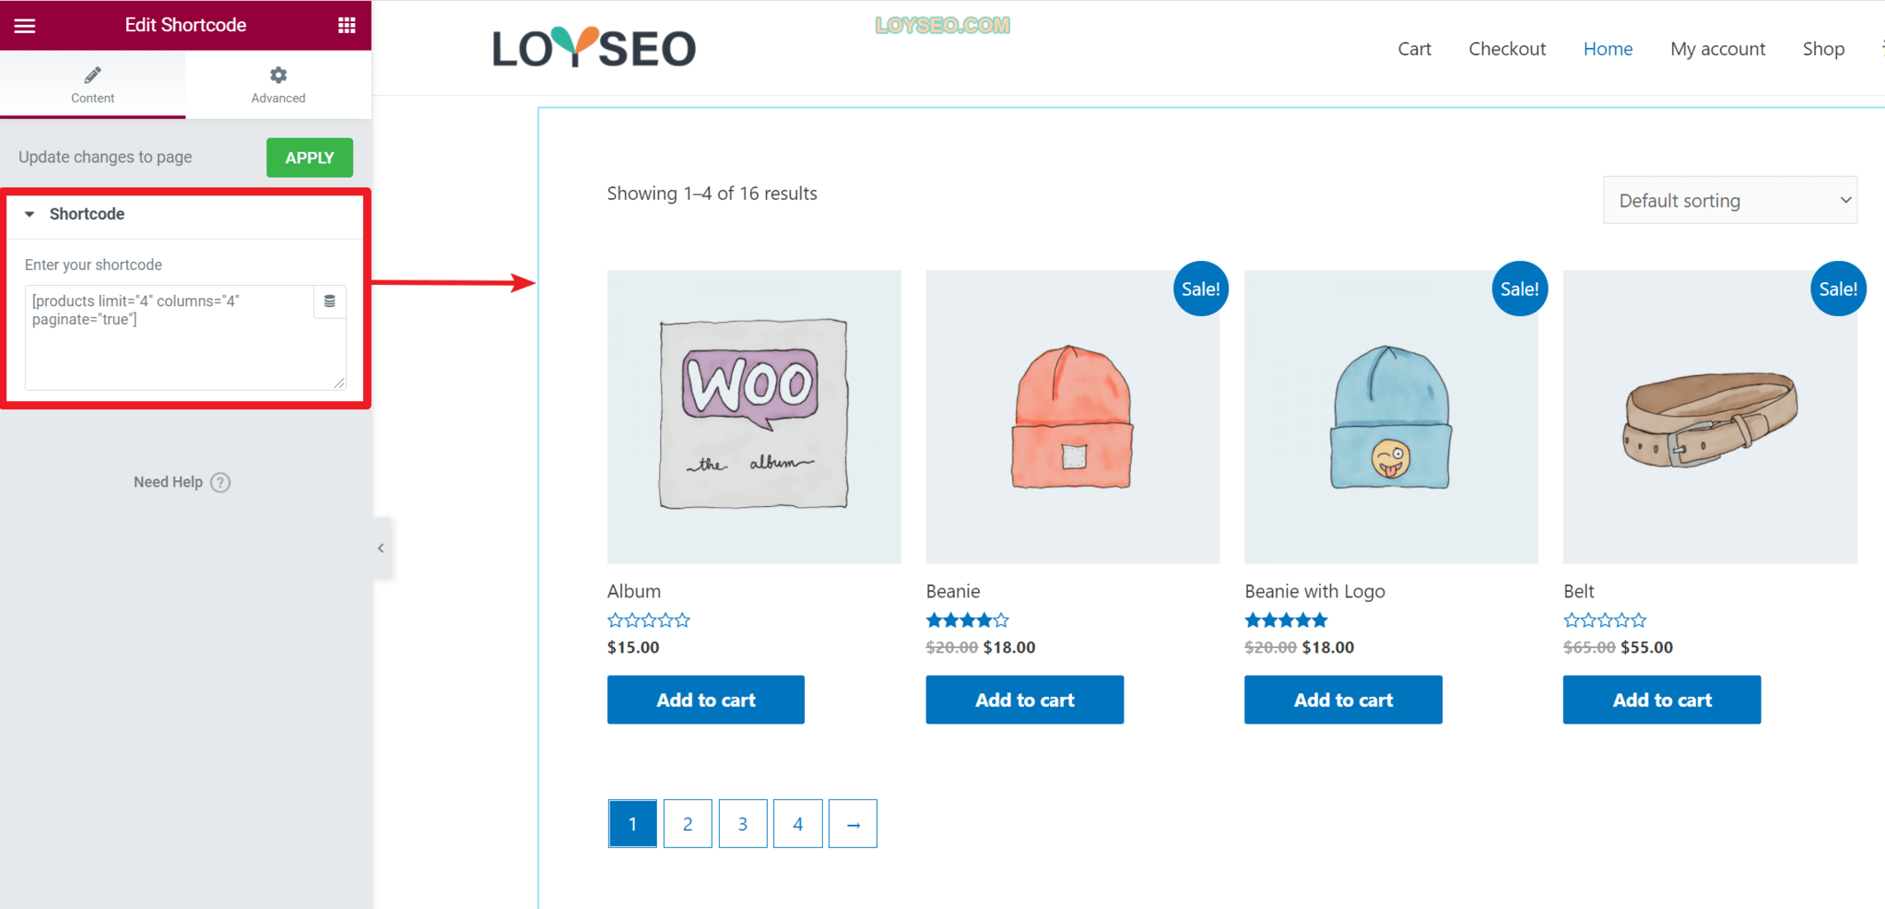The height and width of the screenshot is (909, 1885).
Task: Switch to the Content tab
Action: point(92,84)
